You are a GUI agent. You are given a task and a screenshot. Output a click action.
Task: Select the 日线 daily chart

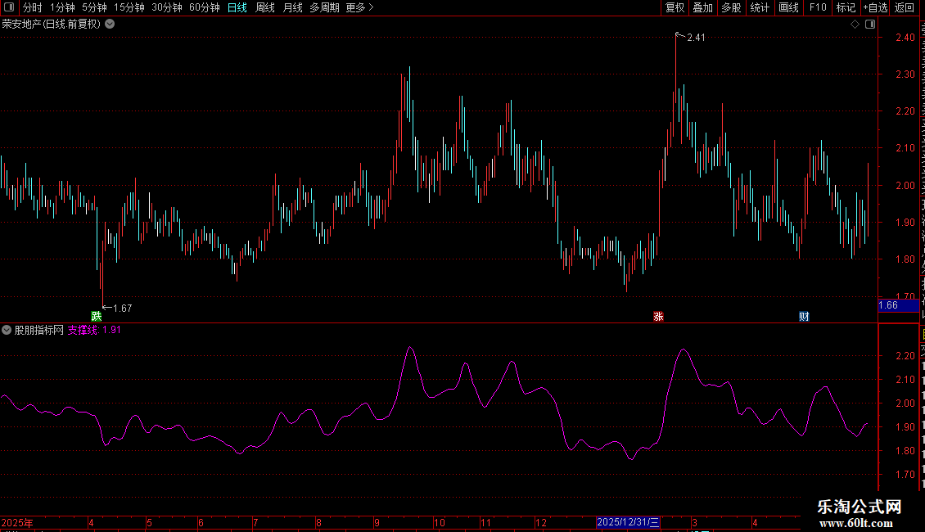coord(237,7)
